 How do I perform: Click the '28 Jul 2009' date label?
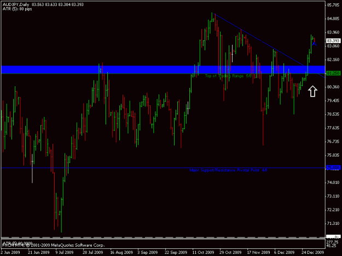point(92,252)
